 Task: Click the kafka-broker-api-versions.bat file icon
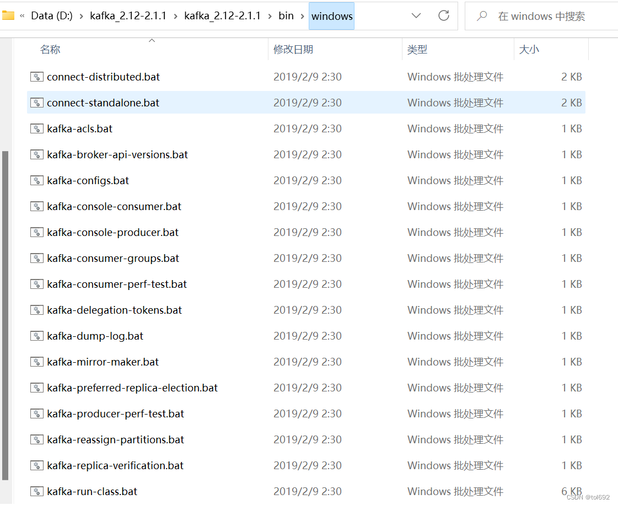[36, 154]
